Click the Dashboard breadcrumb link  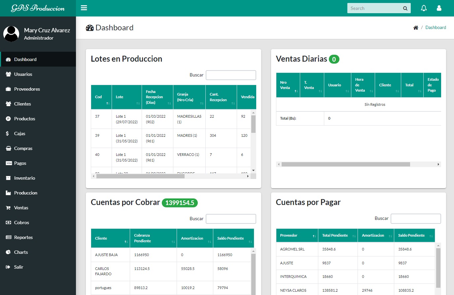point(436,28)
